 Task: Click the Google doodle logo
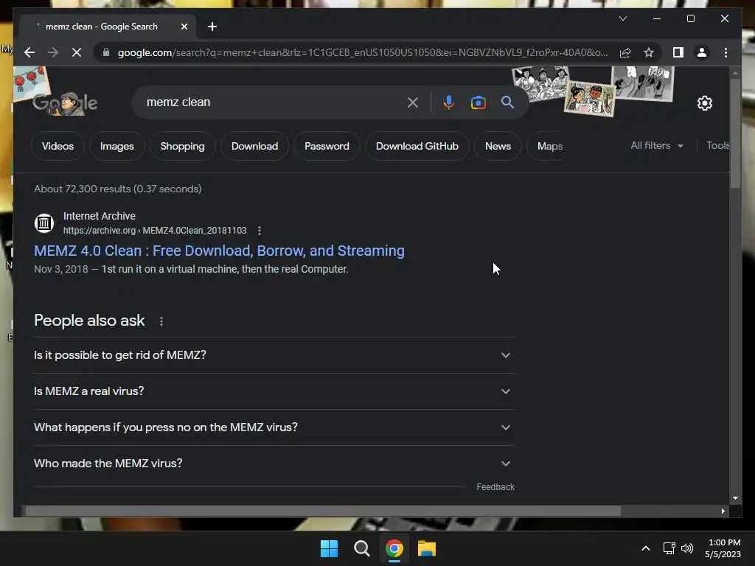tap(66, 102)
